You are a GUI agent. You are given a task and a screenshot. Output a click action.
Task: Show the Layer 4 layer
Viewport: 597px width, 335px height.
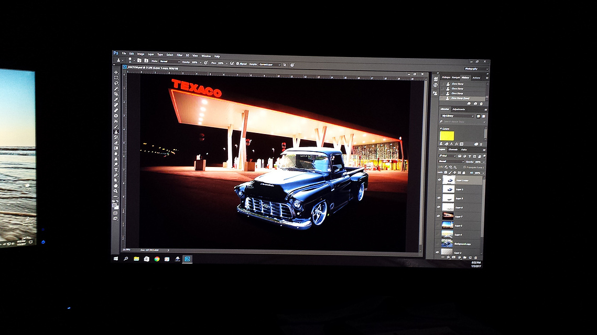[x=438, y=234]
